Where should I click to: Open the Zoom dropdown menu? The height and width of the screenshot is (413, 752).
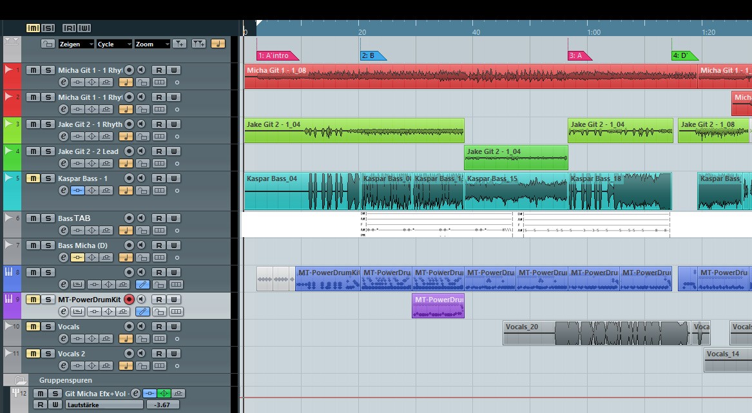click(x=152, y=44)
